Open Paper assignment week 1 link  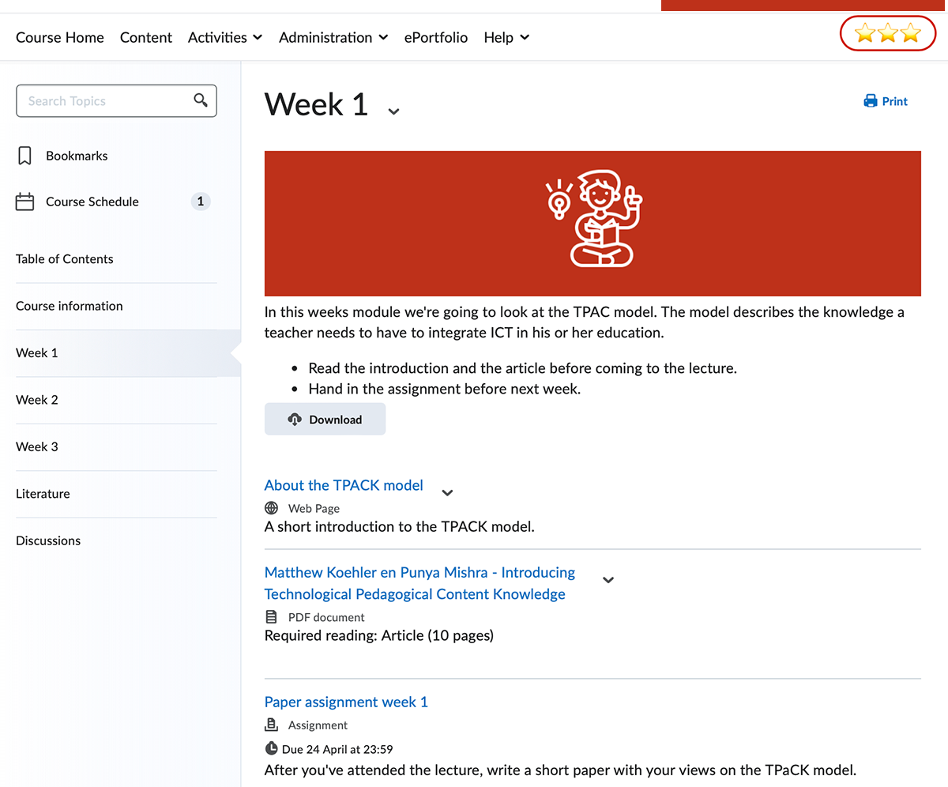coord(346,702)
